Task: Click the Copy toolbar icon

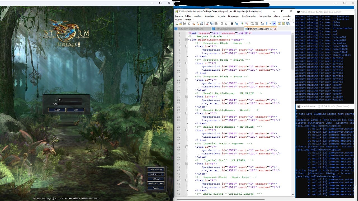Action: point(212,23)
